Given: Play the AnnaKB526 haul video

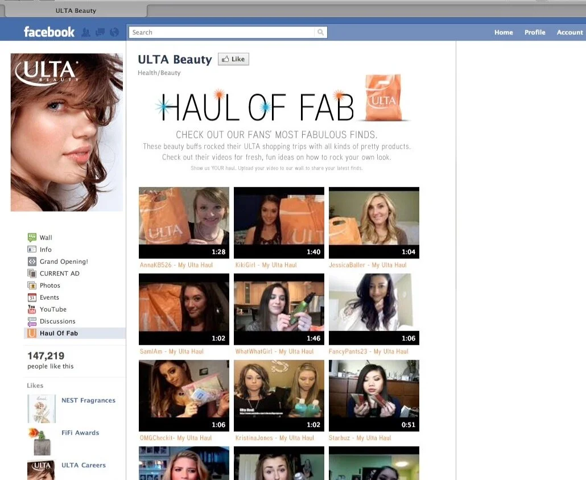Looking at the screenshot, I should (x=184, y=222).
